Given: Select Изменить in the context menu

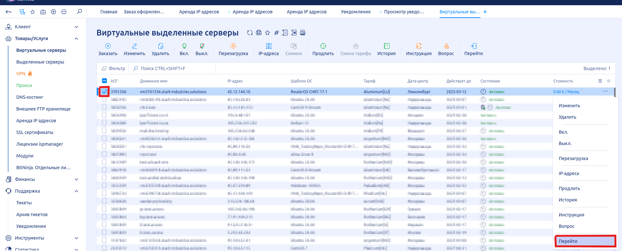Looking at the screenshot, I should pyautogui.click(x=570, y=106).
